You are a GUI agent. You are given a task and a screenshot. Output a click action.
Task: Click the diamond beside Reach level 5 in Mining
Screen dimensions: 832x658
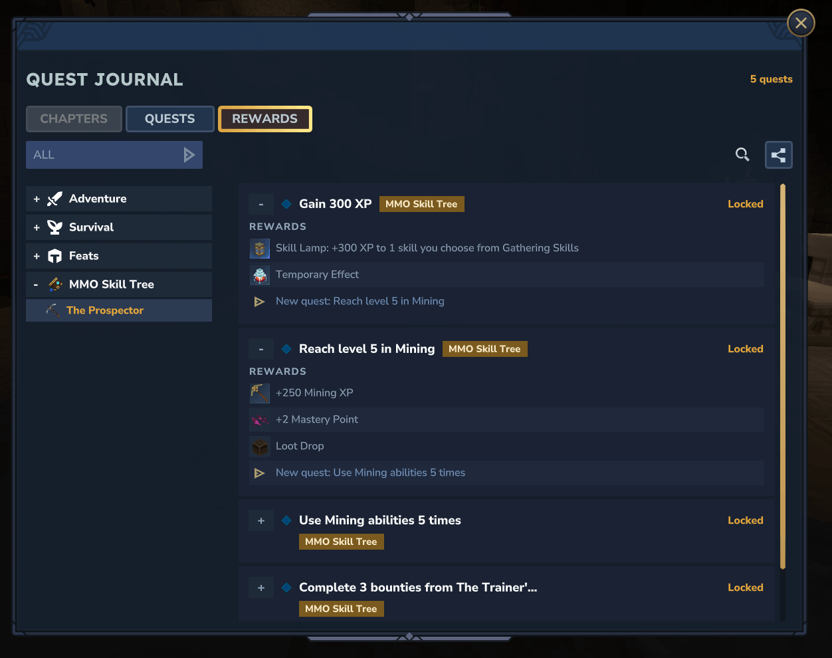click(x=286, y=349)
